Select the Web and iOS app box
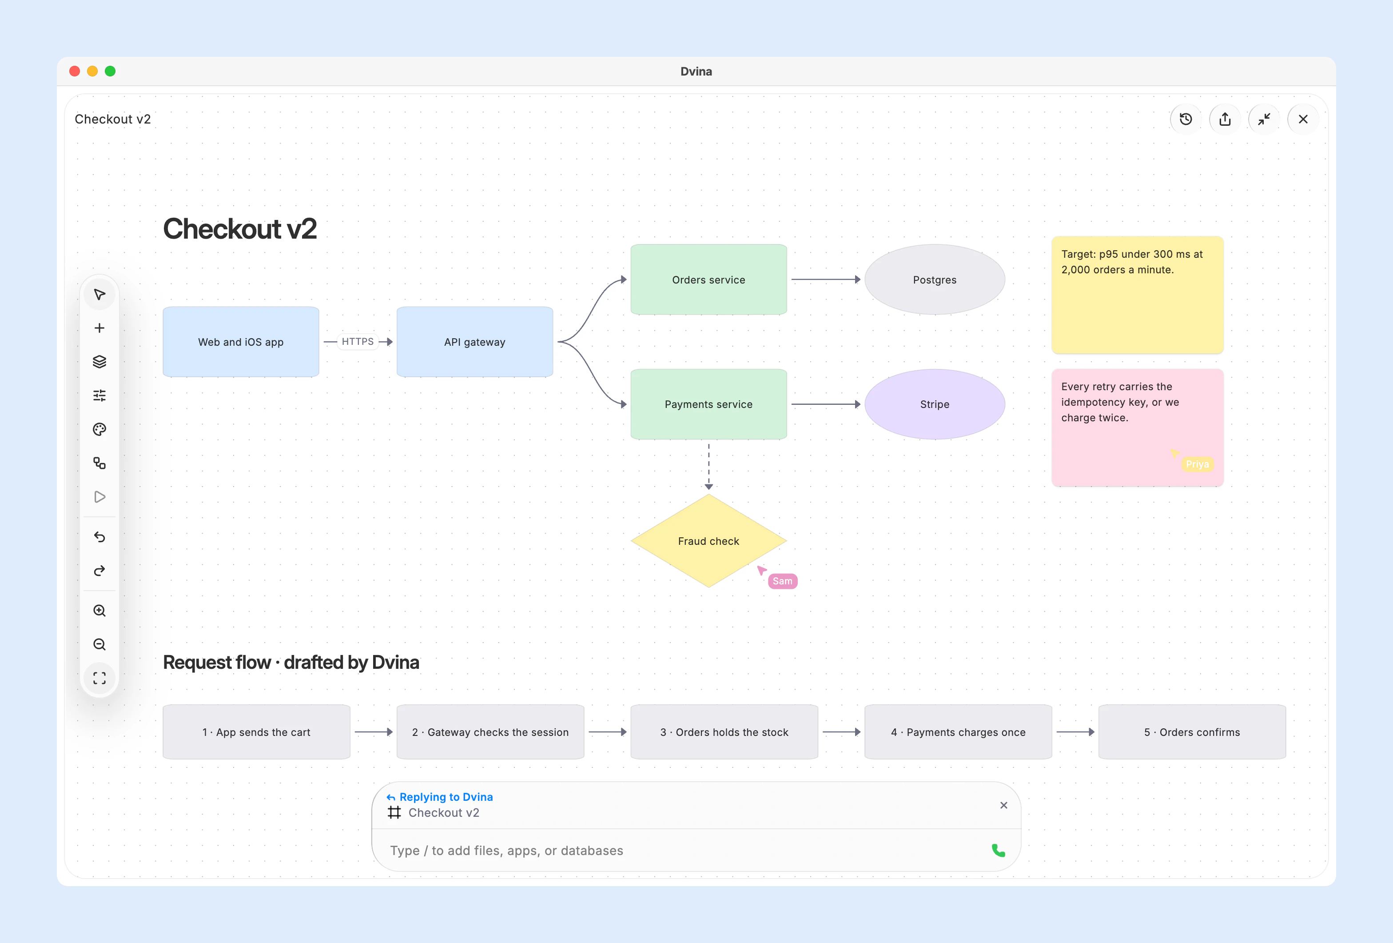1393x943 pixels. [x=241, y=342]
